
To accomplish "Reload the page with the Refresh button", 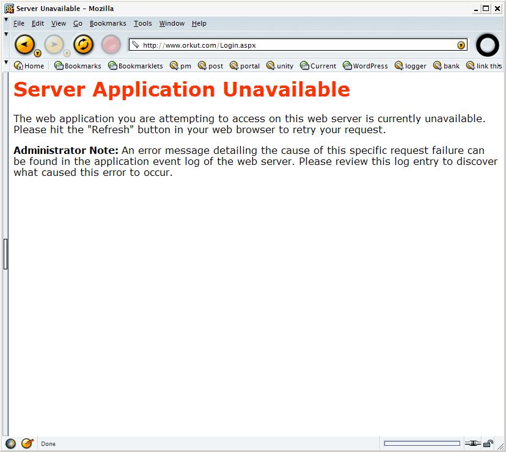I will pyautogui.click(x=84, y=45).
